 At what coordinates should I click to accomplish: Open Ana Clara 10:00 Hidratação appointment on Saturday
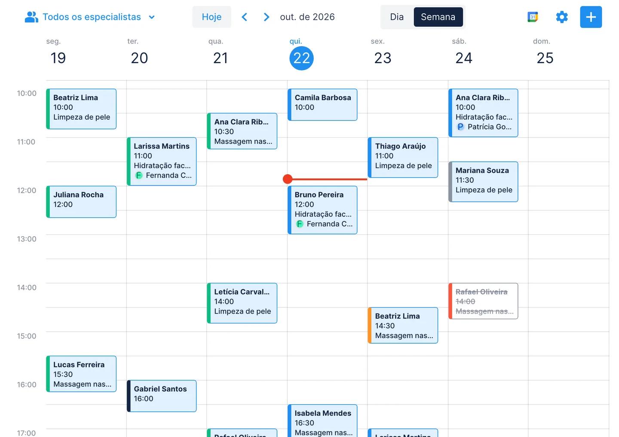[x=483, y=113]
